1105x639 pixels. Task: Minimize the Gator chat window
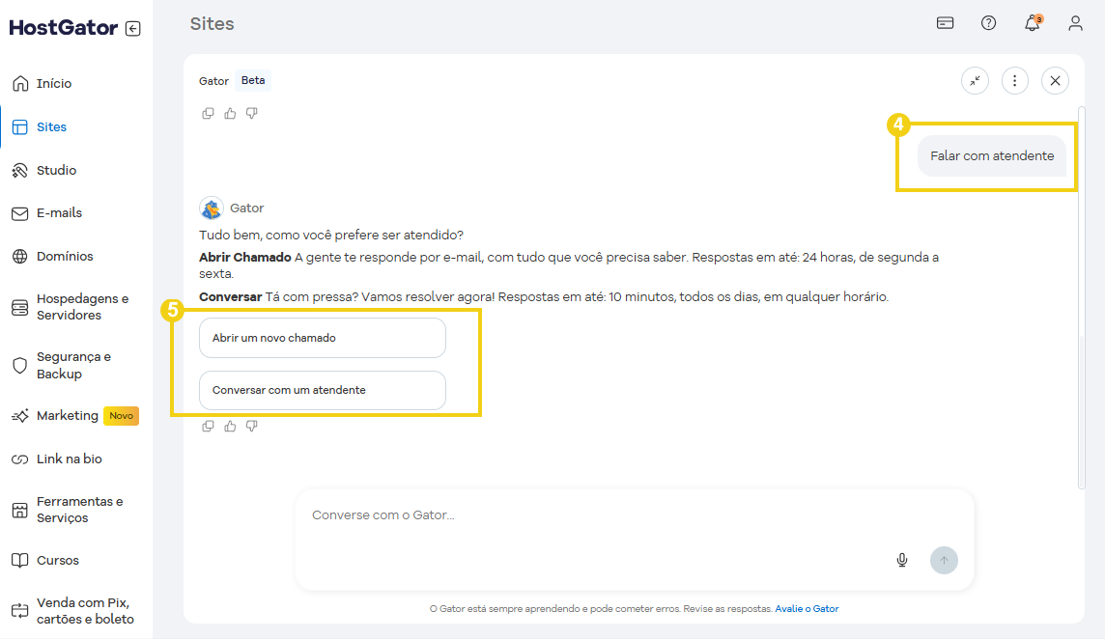click(x=975, y=81)
